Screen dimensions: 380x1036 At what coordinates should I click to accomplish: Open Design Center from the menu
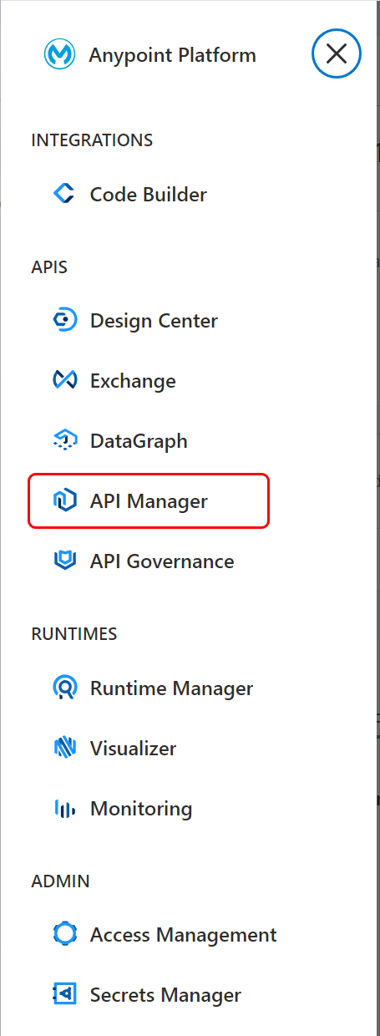[x=154, y=321]
